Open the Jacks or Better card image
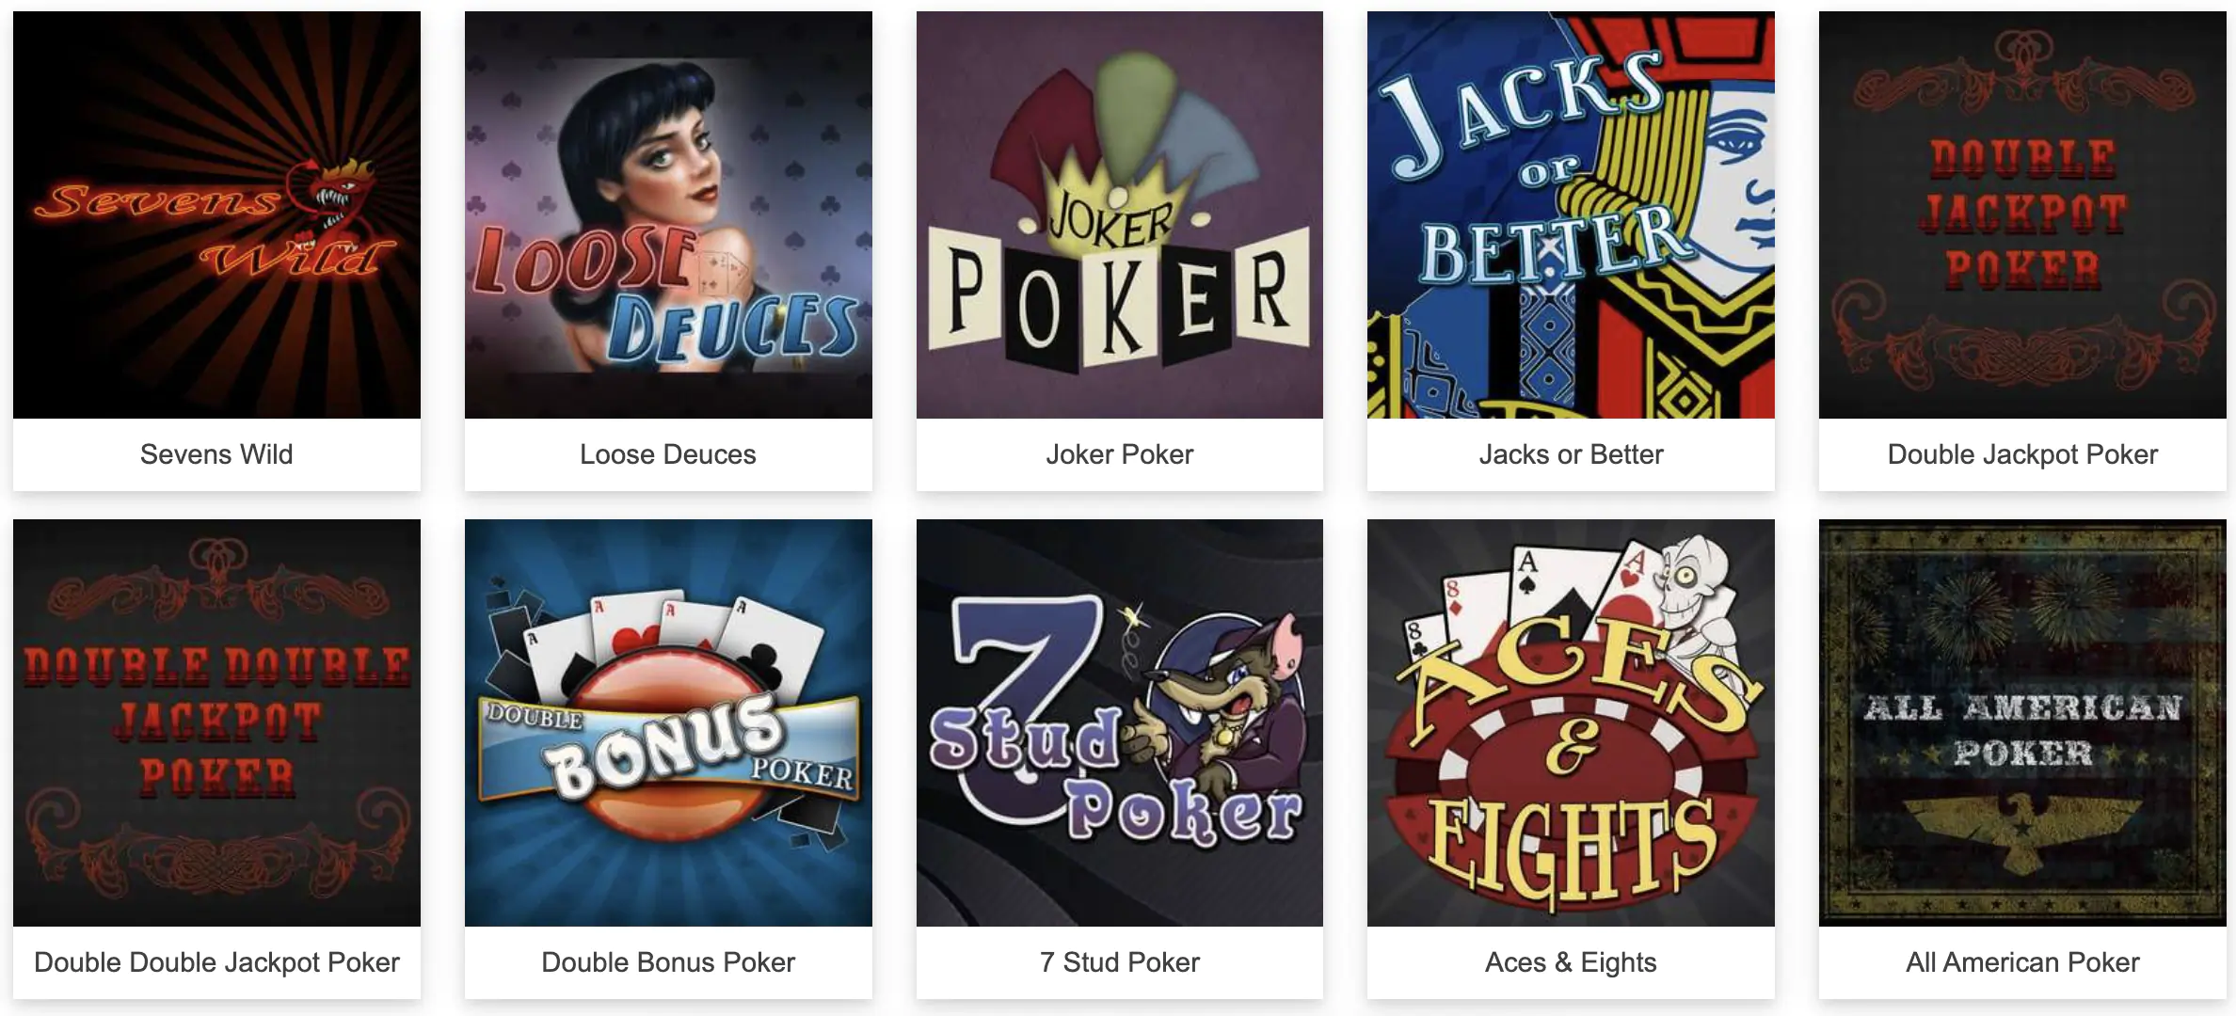The height and width of the screenshot is (1016, 2236). [x=1571, y=214]
